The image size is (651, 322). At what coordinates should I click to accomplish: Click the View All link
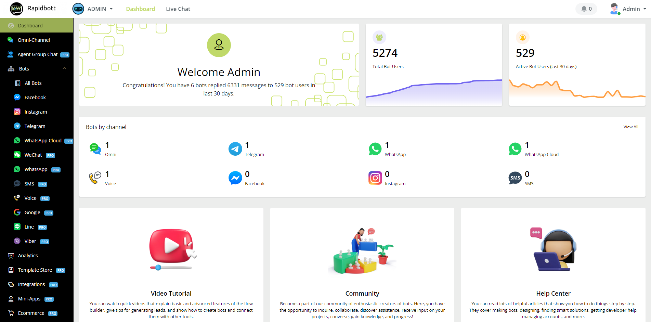630,127
